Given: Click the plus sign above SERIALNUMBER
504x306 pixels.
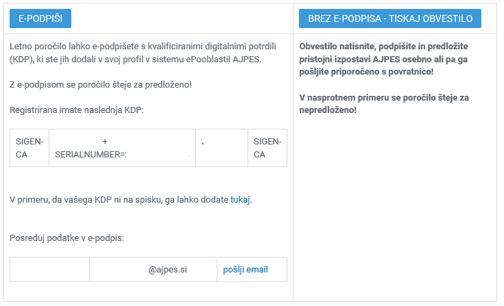Looking at the screenshot, I should click(105, 142).
